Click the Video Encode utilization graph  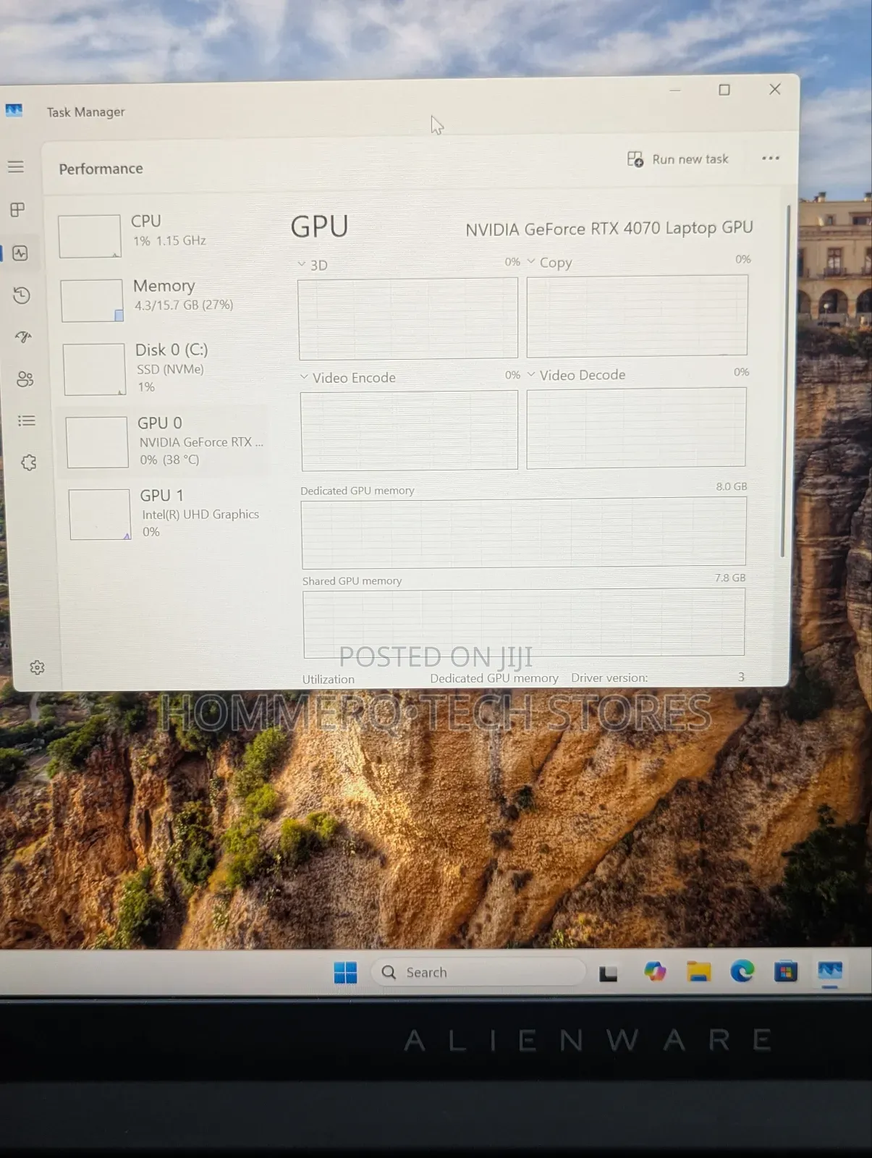click(410, 431)
